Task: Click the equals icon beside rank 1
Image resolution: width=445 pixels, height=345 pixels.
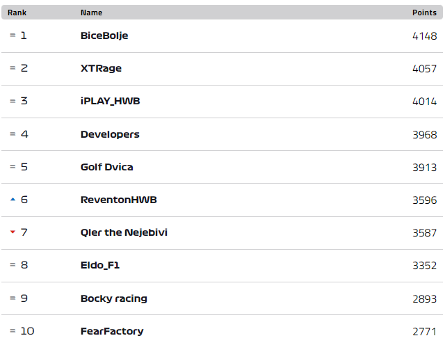Action: pyautogui.click(x=13, y=35)
